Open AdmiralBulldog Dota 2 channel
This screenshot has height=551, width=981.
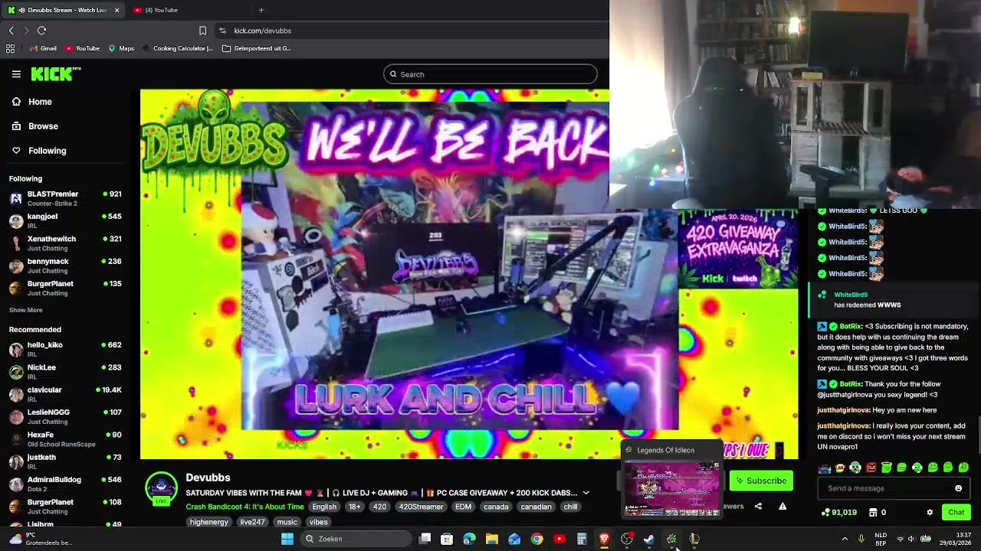tap(65, 484)
